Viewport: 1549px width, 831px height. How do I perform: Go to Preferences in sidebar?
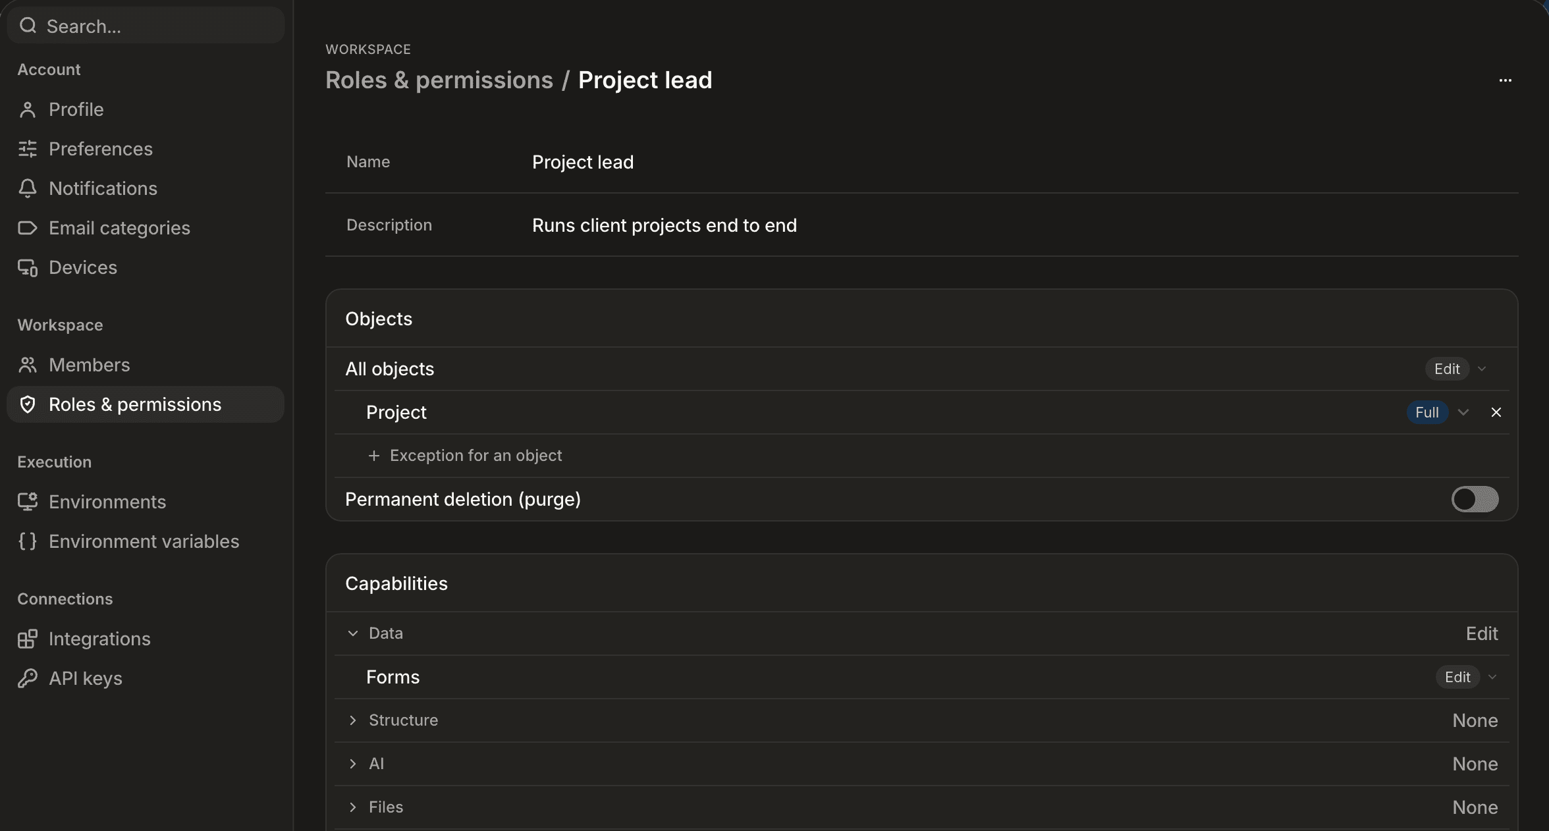(145, 149)
